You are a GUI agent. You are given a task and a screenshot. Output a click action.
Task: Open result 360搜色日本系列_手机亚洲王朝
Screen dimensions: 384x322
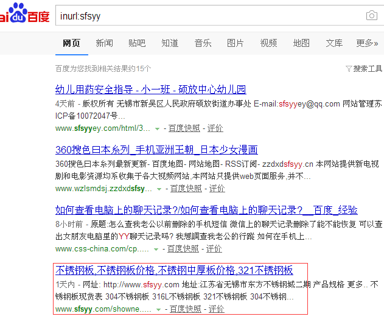(x=156, y=150)
